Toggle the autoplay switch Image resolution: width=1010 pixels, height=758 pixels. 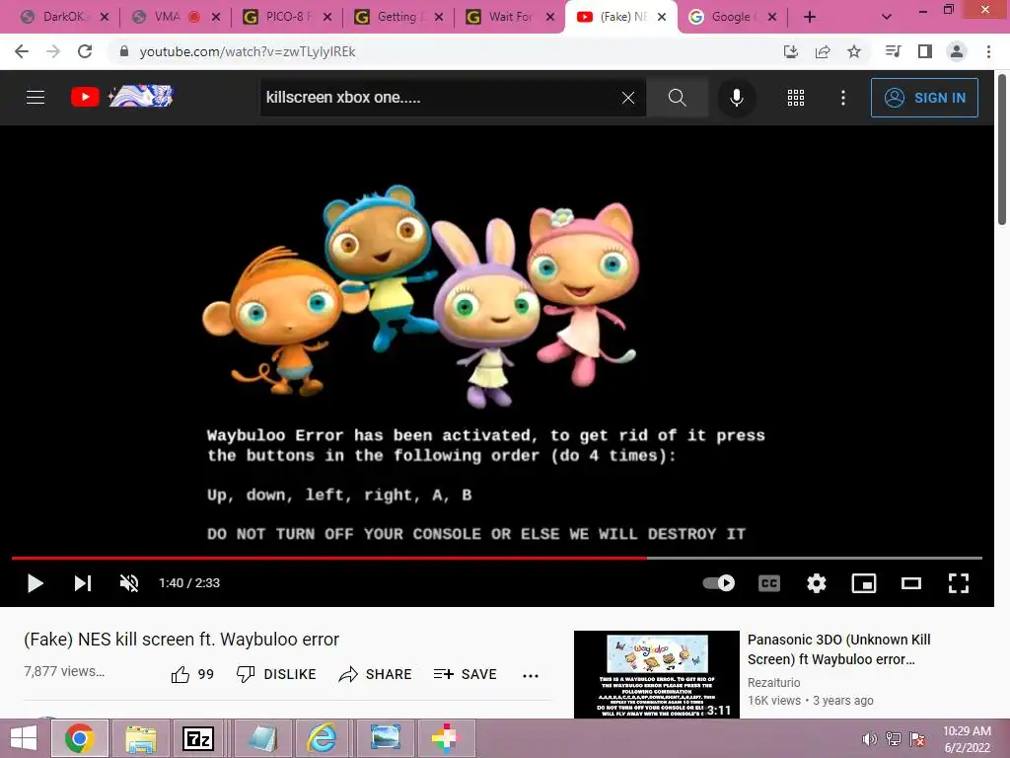point(719,582)
